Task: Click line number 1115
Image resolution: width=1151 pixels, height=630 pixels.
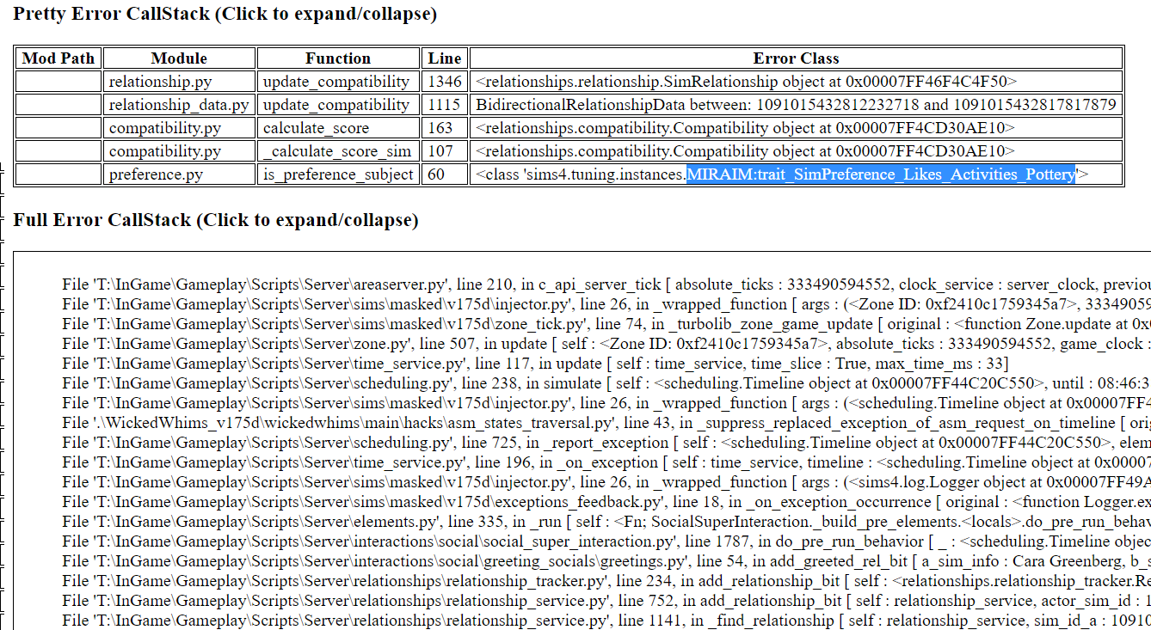Action: [x=445, y=105]
